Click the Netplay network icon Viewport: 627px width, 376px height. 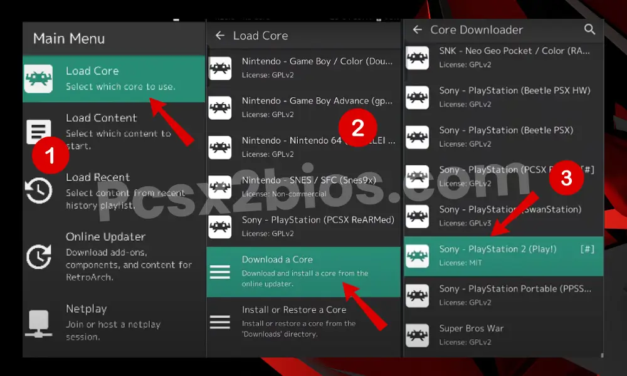tap(38, 323)
